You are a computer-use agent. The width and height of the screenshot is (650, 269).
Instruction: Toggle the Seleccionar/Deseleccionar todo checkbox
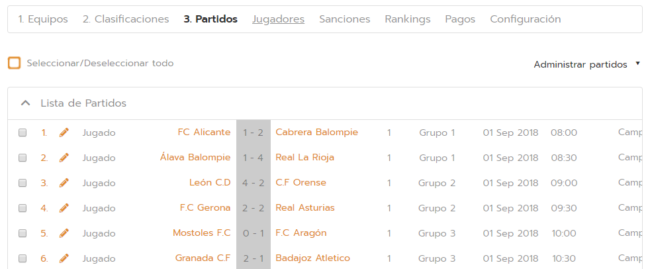[x=14, y=64]
